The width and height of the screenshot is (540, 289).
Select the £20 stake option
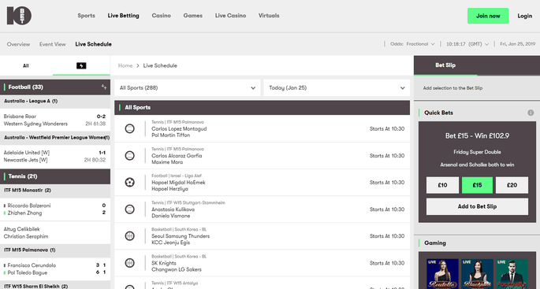point(512,185)
